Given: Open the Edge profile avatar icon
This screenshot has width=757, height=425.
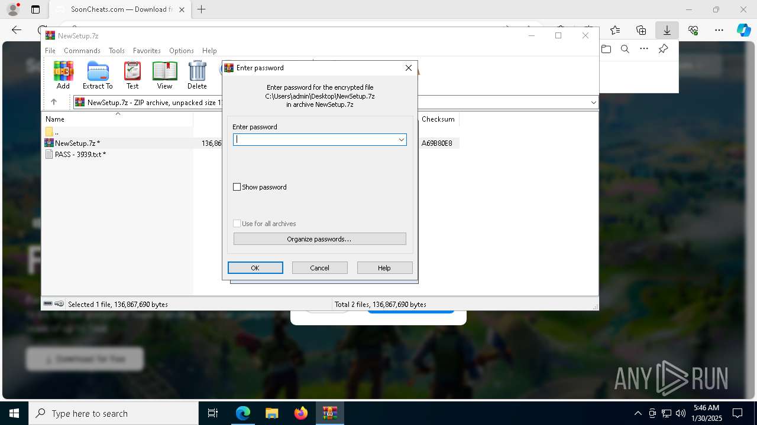Looking at the screenshot, I should (x=12, y=9).
